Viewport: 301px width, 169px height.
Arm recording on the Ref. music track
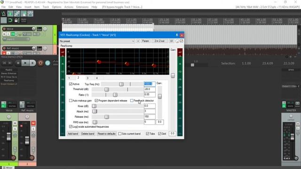point(4,48)
